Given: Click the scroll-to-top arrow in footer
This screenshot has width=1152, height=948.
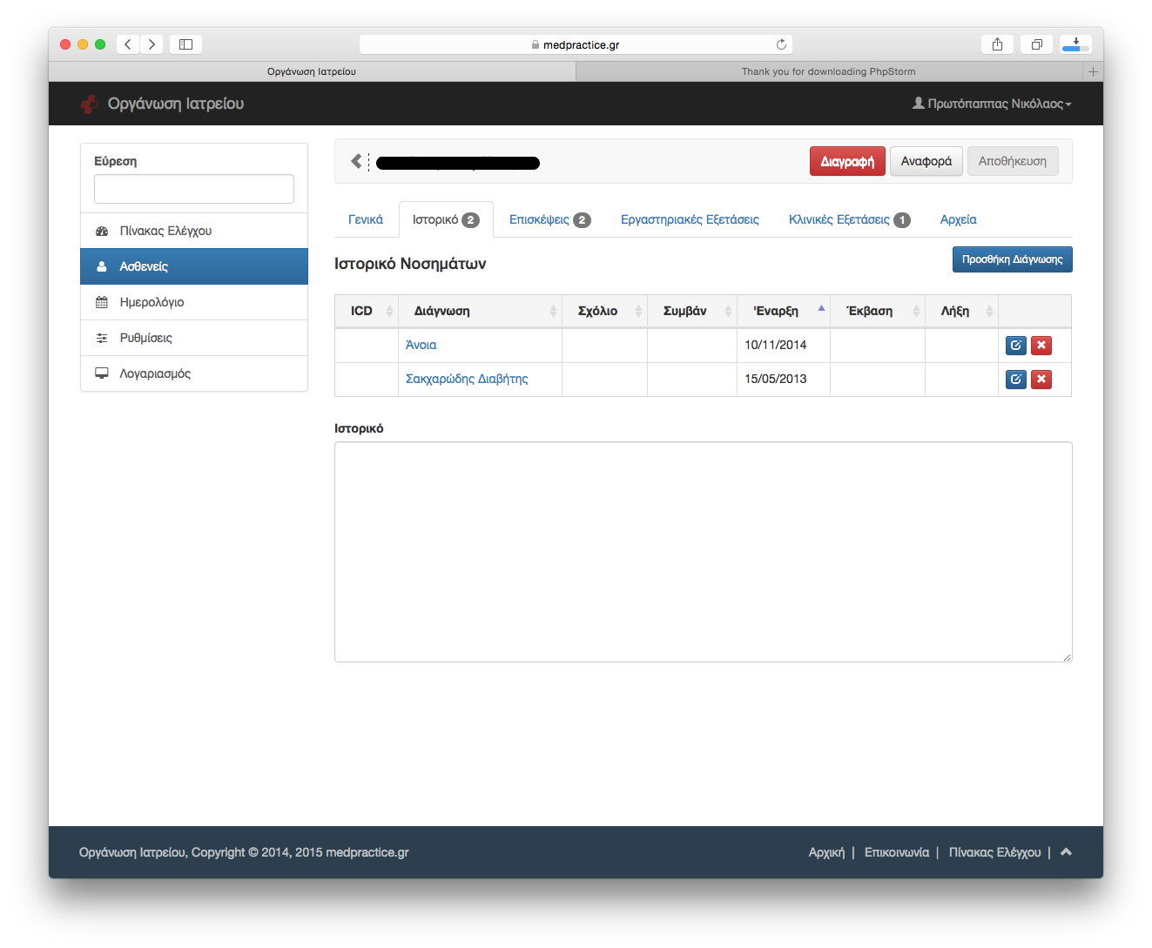Looking at the screenshot, I should tap(1066, 852).
